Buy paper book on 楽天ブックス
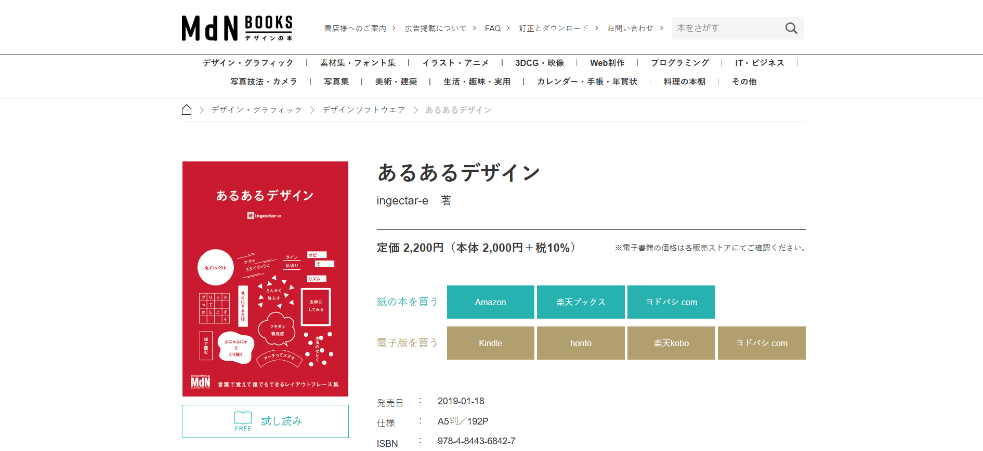This screenshot has height=451, width=983. 581,302
